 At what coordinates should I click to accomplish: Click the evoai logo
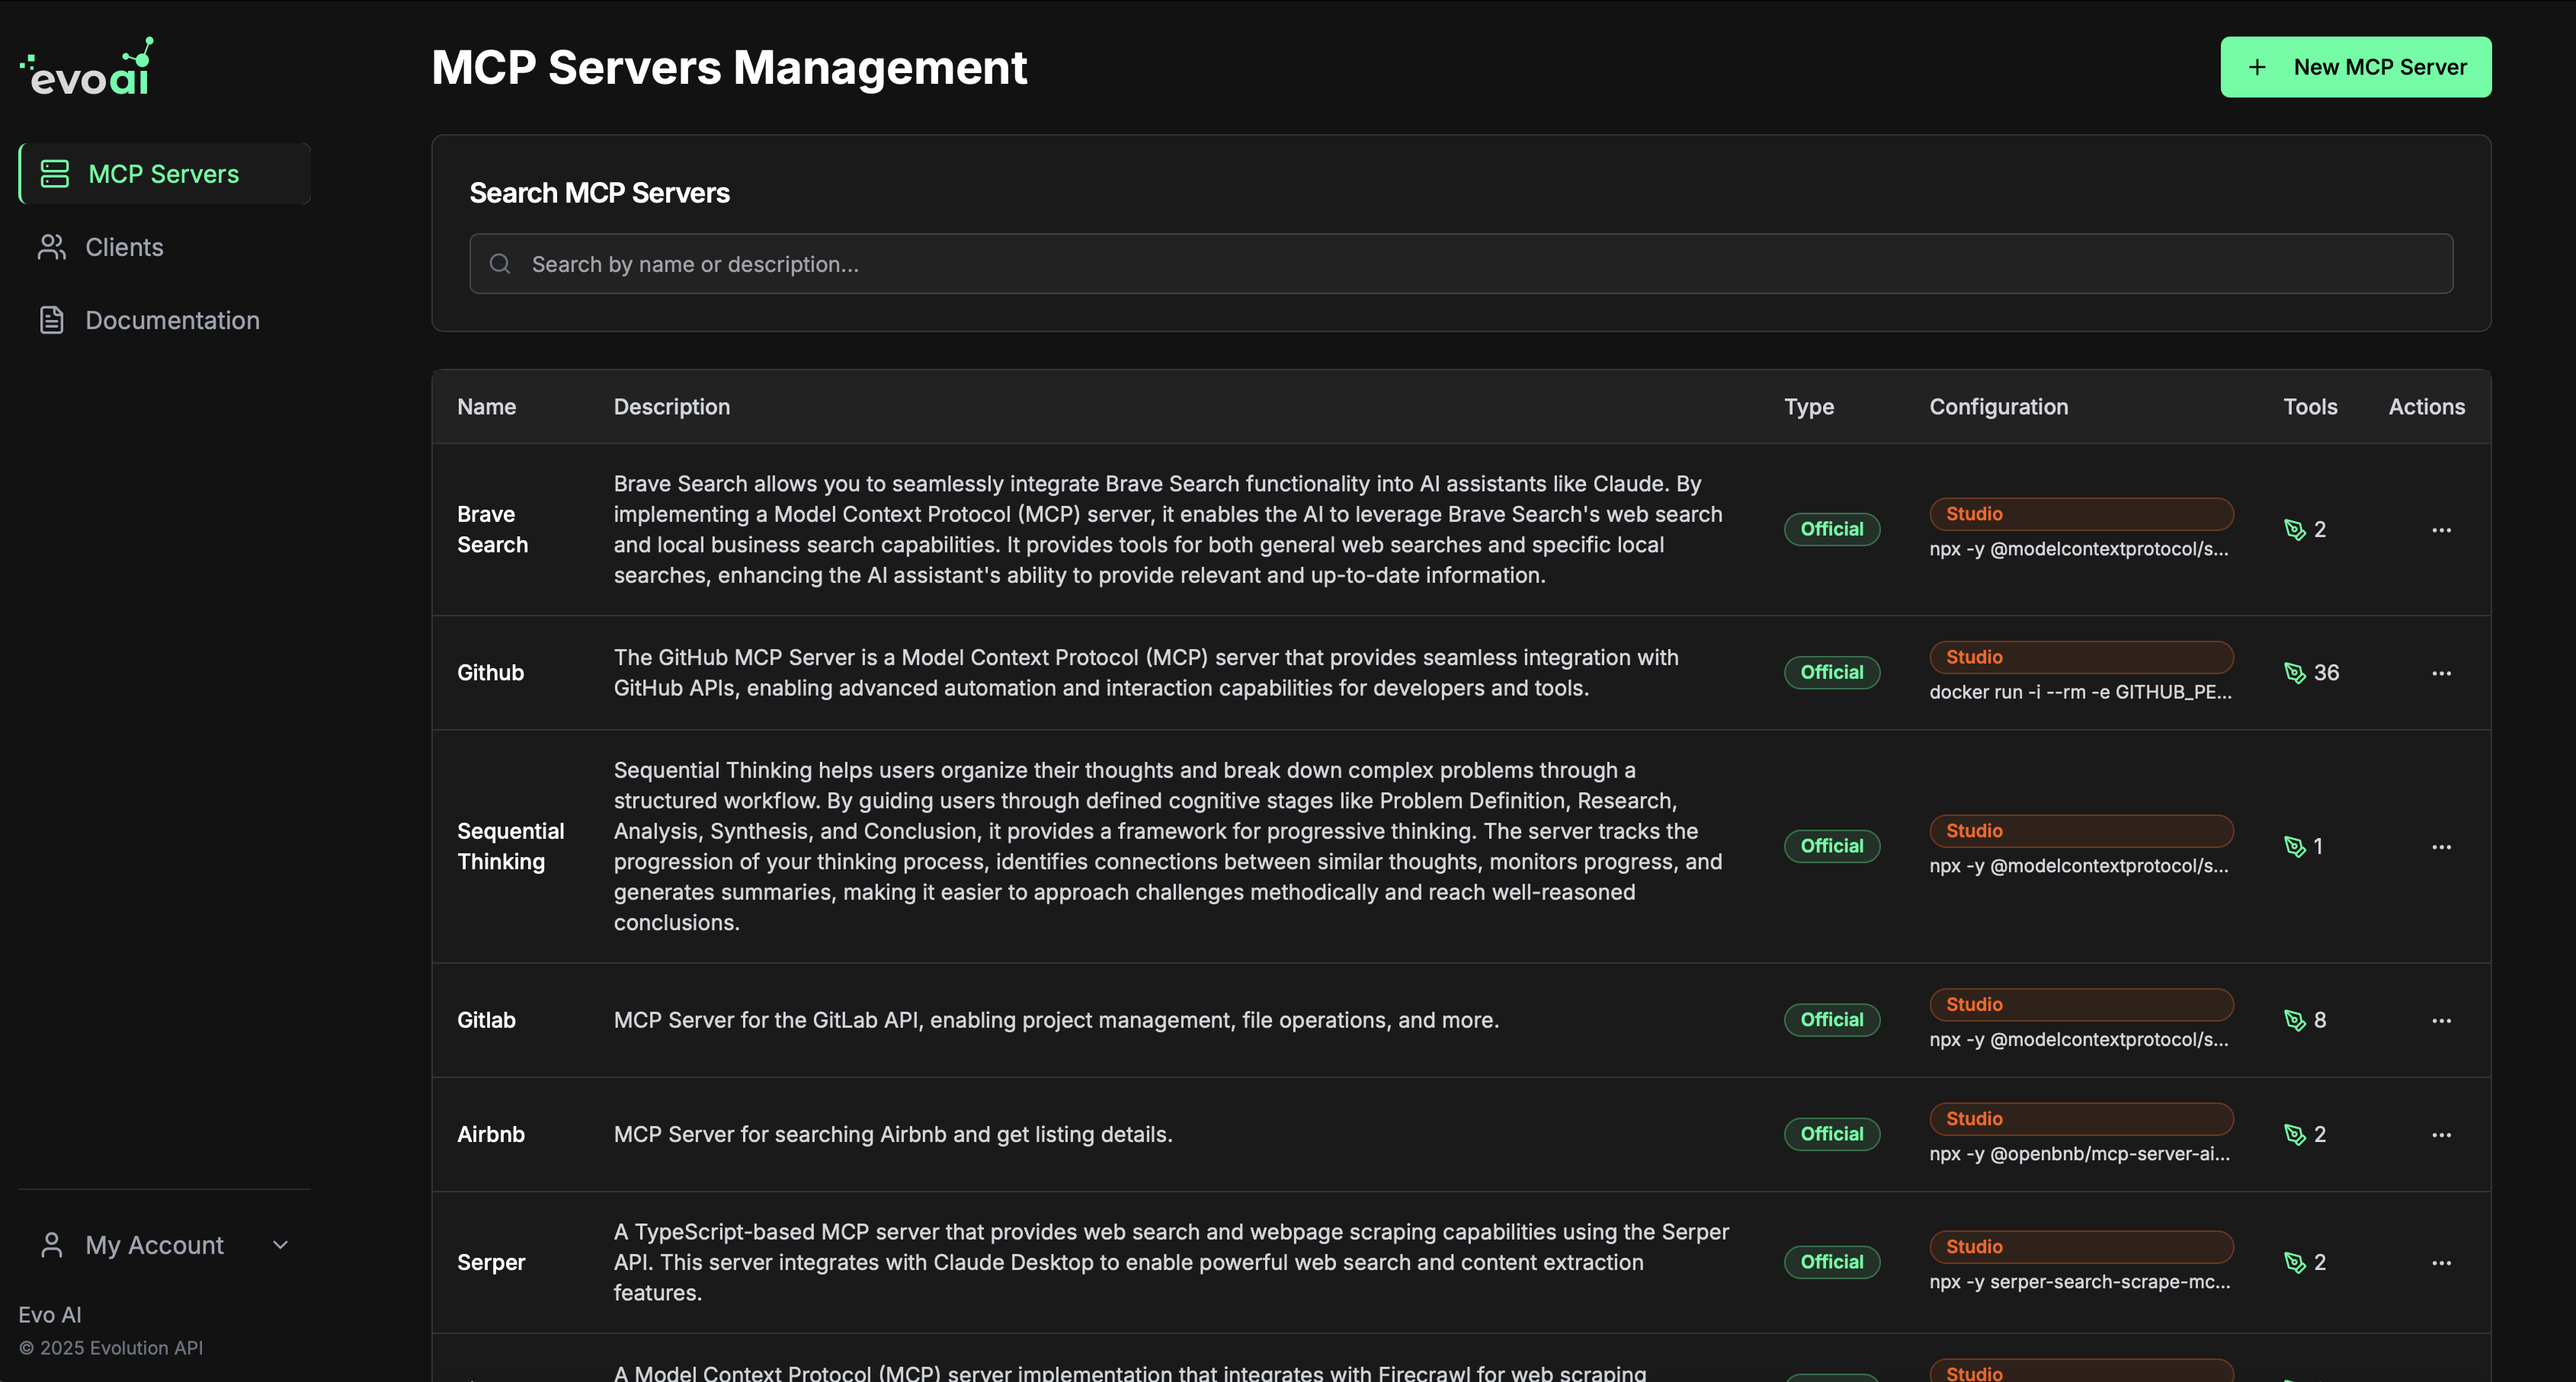88,68
